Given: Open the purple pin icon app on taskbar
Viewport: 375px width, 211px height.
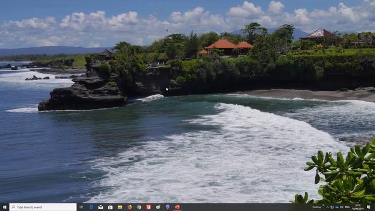Looking at the screenshot, I should [x=168, y=207].
